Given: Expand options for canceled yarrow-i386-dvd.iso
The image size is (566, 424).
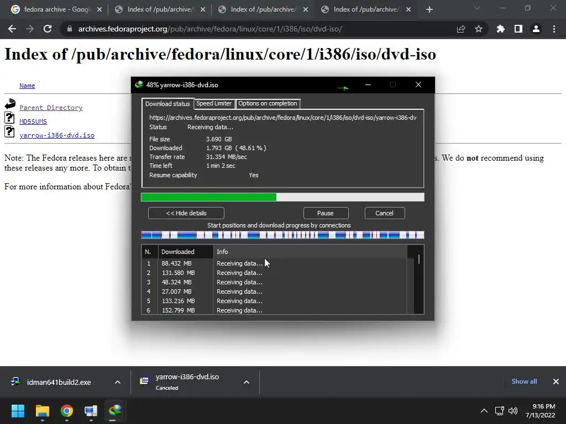Looking at the screenshot, I should coord(247,382).
